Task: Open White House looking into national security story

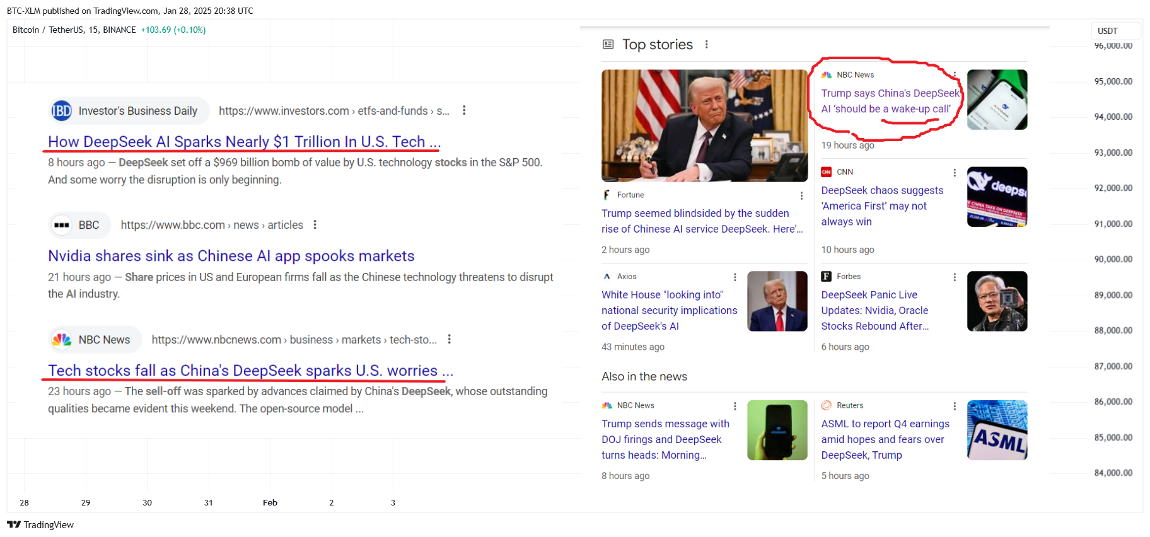Action: pos(669,311)
